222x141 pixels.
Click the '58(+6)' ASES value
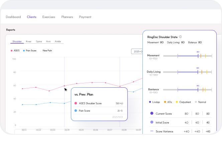(x=119, y=103)
